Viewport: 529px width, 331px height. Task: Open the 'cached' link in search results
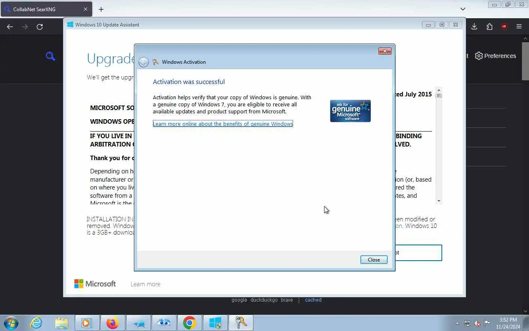[x=313, y=300]
